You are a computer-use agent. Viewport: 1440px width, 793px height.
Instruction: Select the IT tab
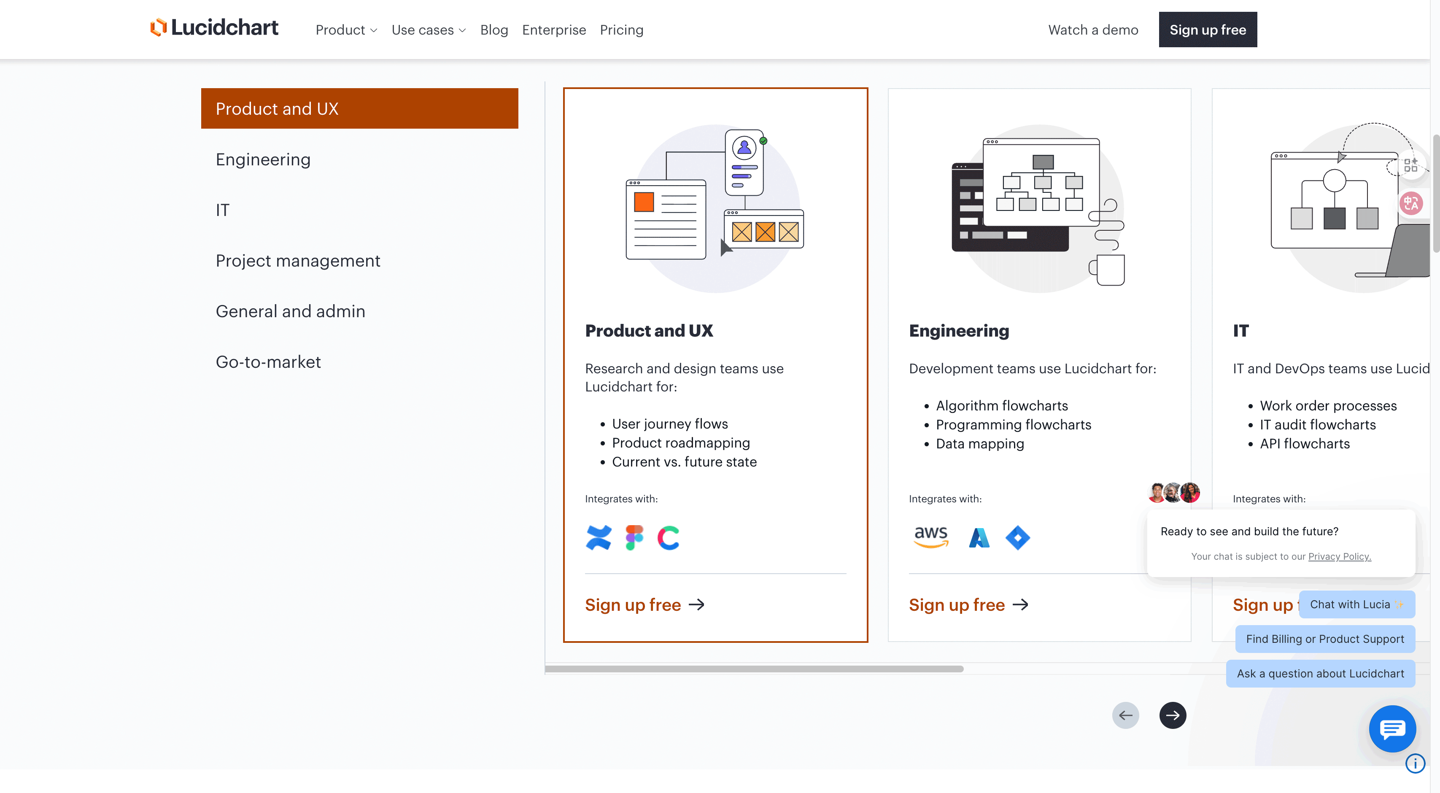point(359,210)
